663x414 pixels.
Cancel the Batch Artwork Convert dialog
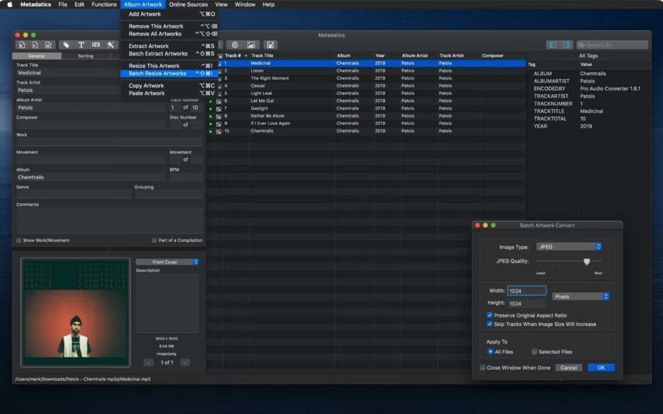(568, 367)
